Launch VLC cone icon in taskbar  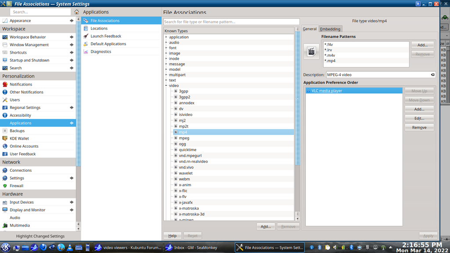pyautogui.click(x=70, y=248)
